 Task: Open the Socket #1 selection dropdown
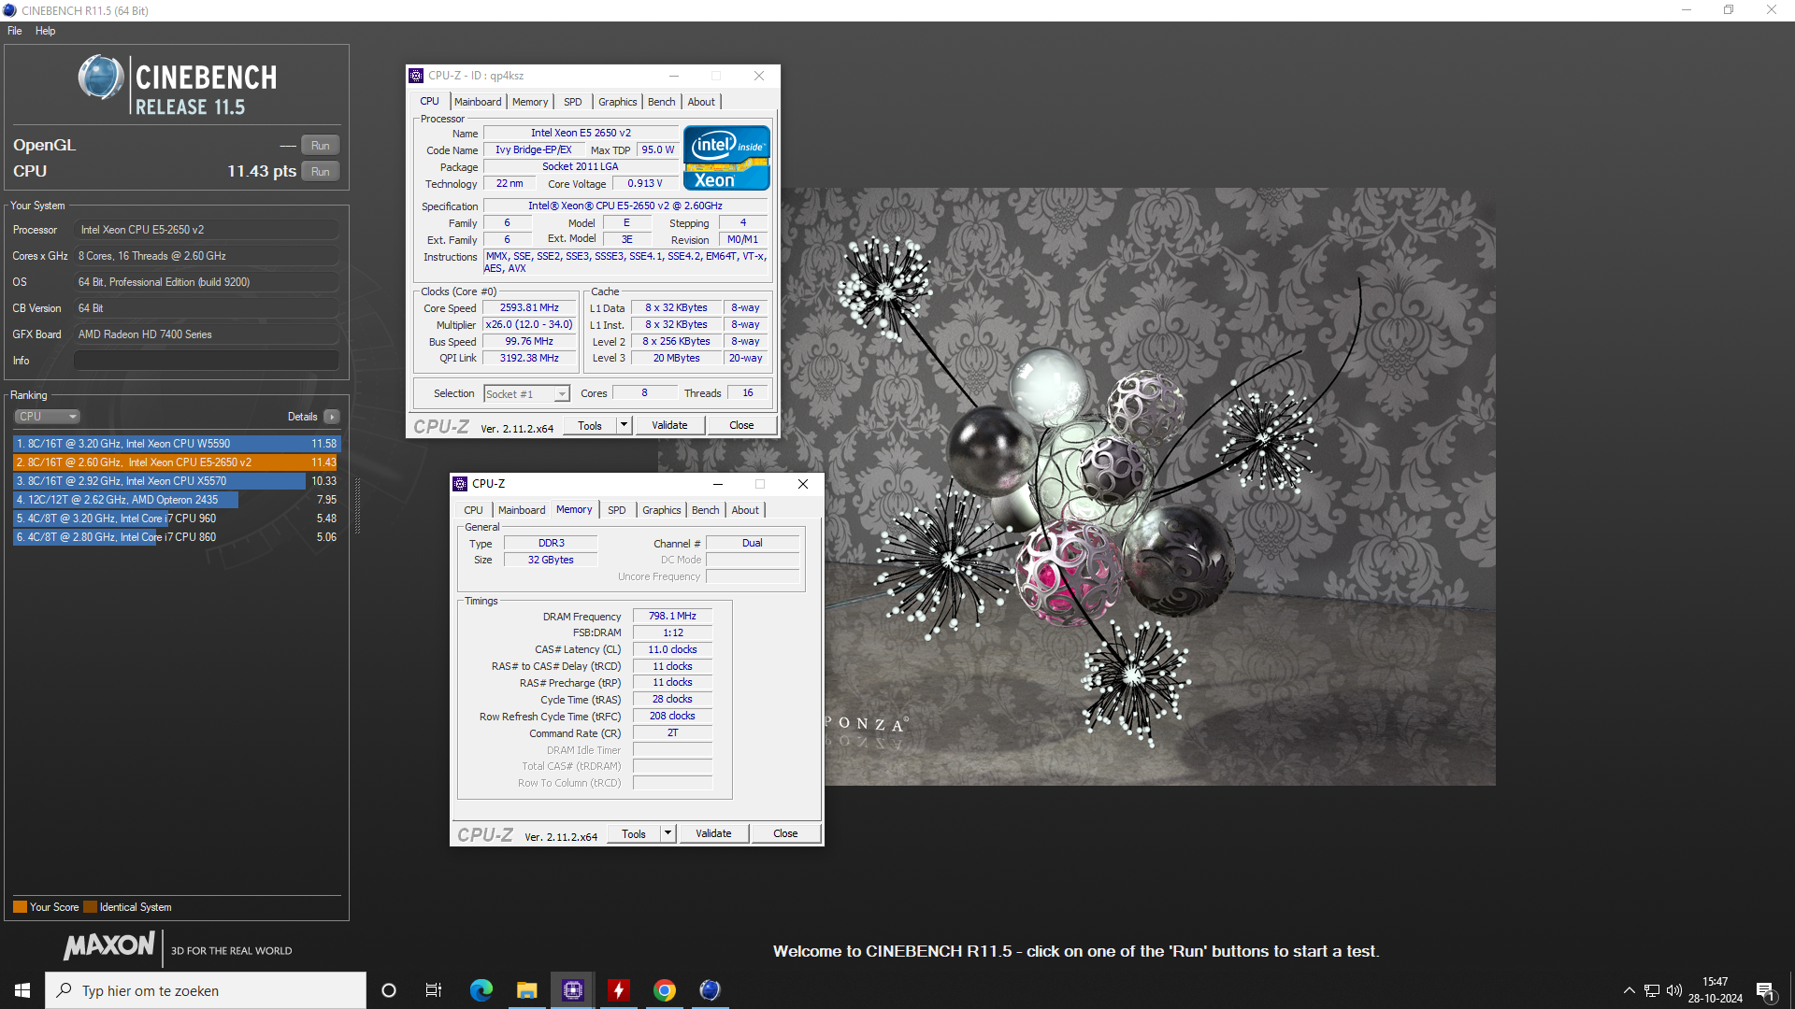[x=526, y=394]
